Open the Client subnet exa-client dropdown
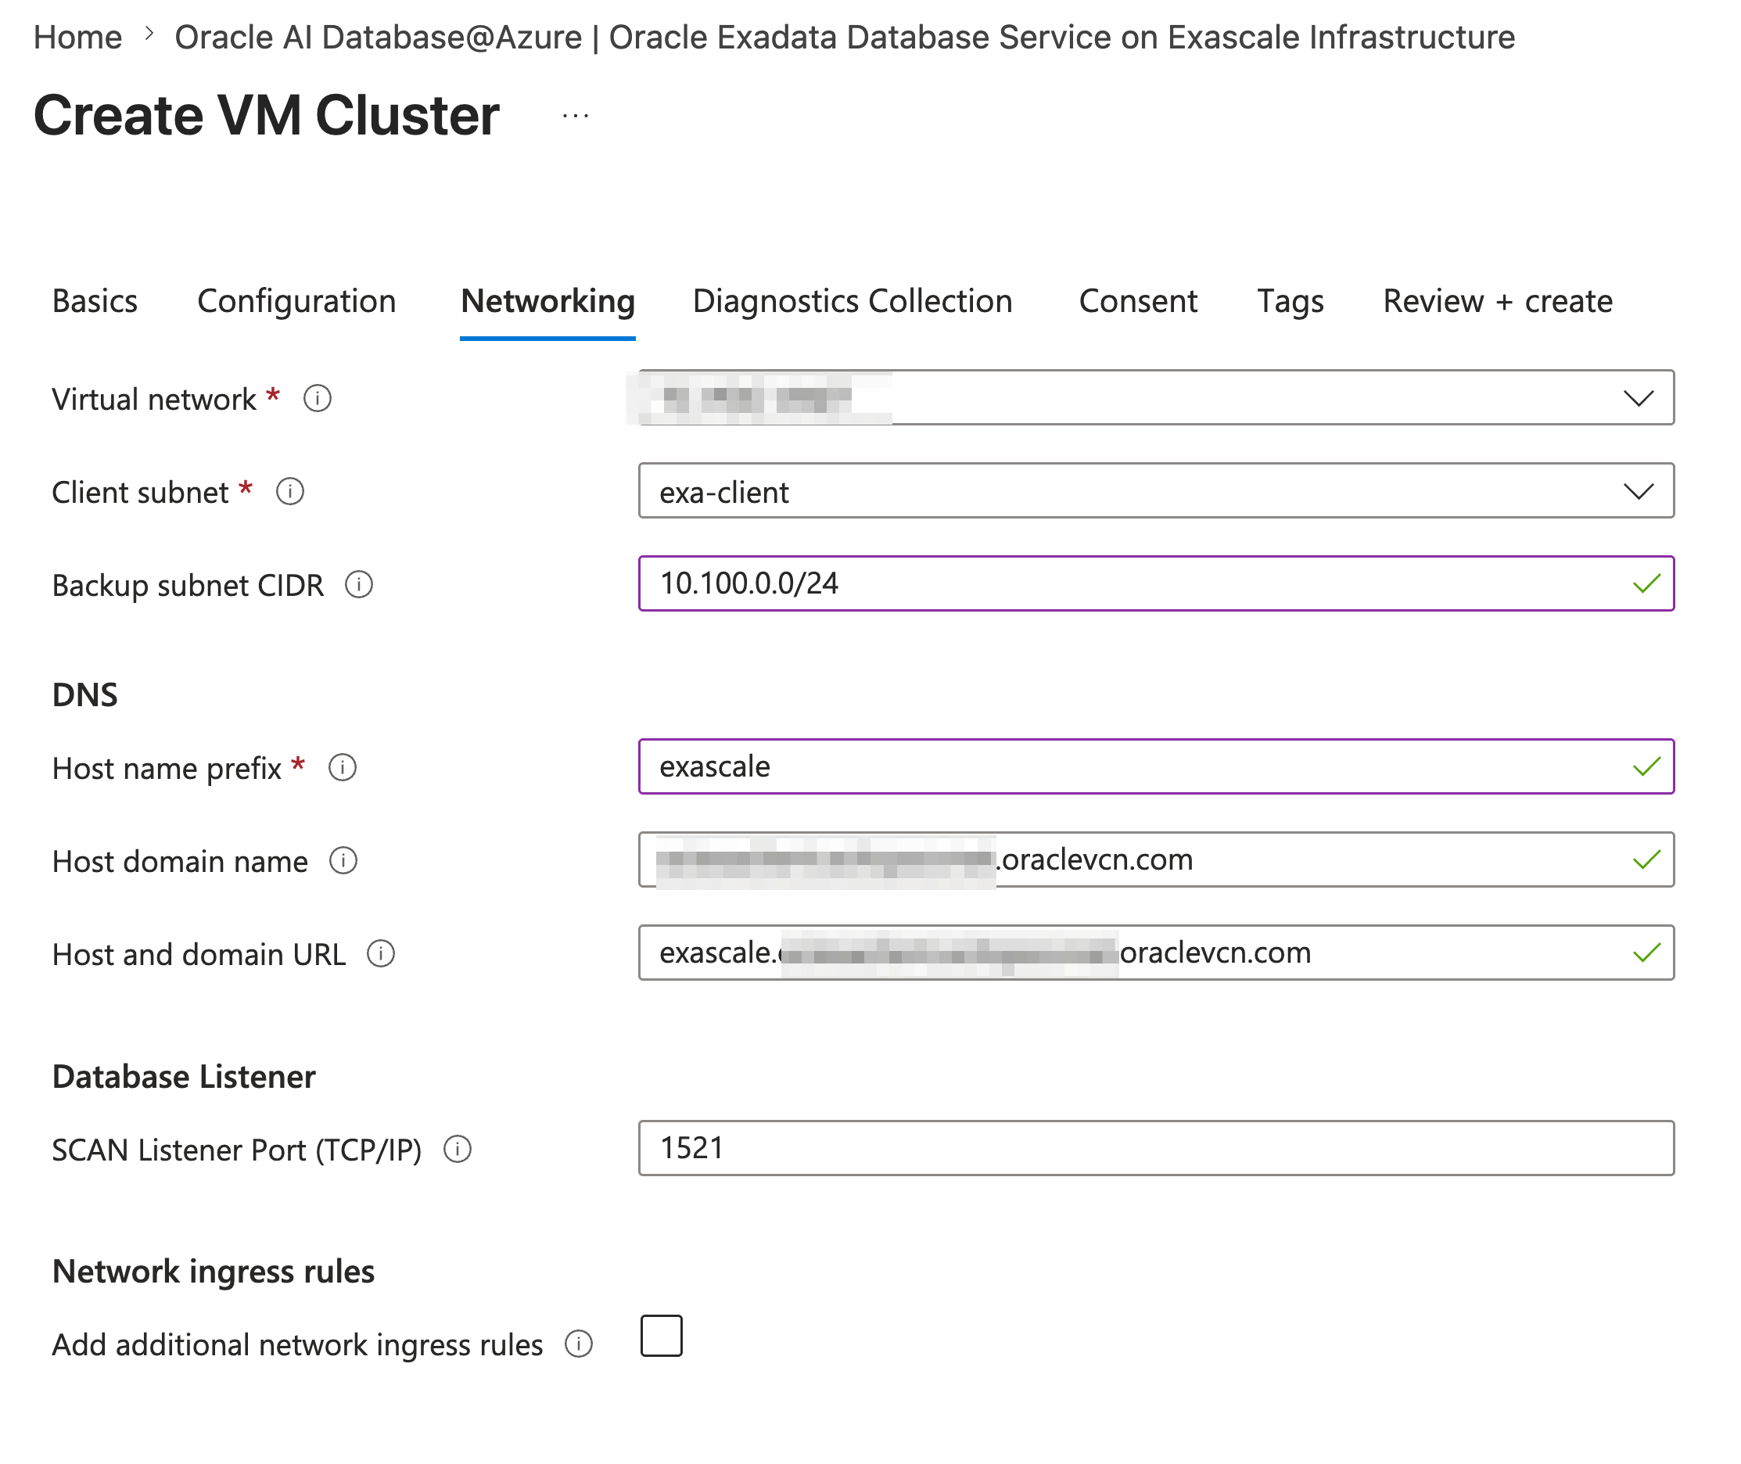1741x1464 pixels. [x=1156, y=491]
